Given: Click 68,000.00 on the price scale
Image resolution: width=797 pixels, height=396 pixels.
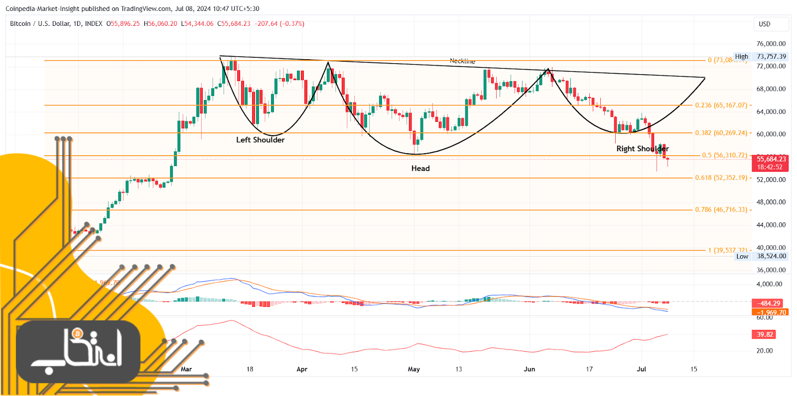Looking at the screenshot, I should [x=771, y=89].
